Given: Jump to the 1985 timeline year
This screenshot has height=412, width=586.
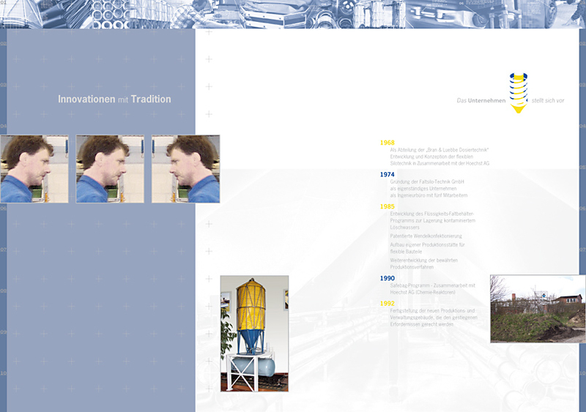Looking at the screenshot, I should click(x=387, y=207).
